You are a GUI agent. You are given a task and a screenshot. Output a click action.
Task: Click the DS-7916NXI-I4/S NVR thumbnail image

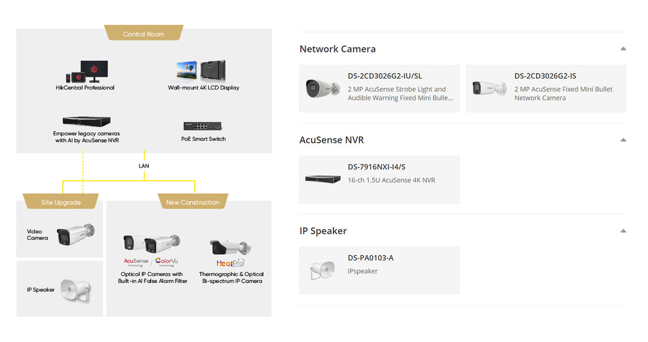point(323,179)
